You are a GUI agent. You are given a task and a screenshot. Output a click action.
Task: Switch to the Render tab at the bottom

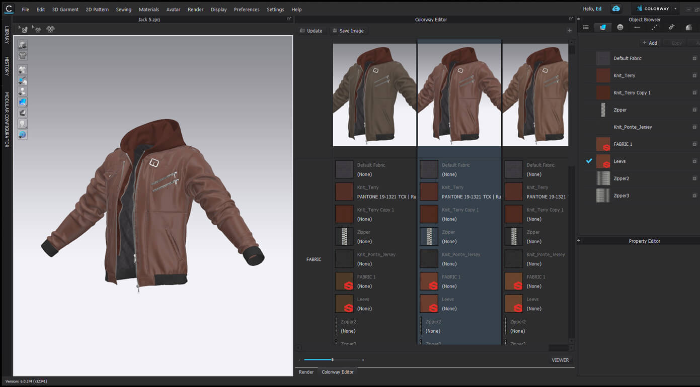point(306,372)
